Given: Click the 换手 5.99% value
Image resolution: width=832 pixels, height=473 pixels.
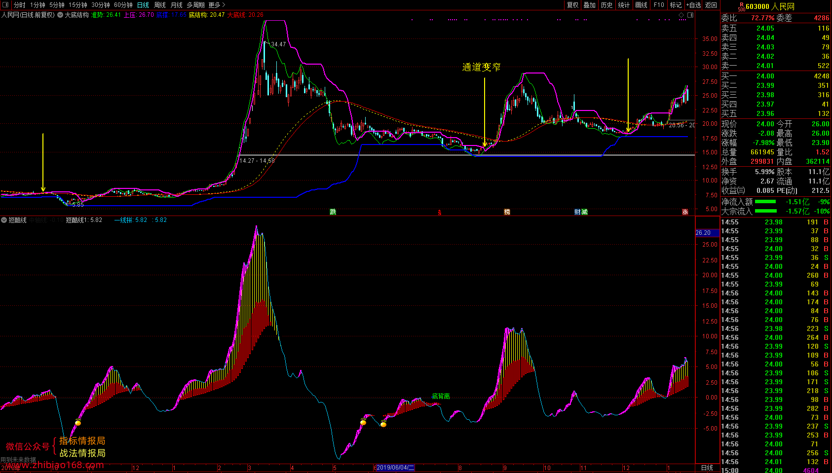Looking at the screenshot, I should click(764, 172).
